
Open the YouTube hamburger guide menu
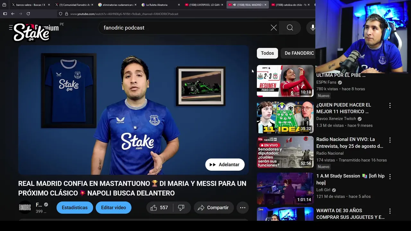11,28
